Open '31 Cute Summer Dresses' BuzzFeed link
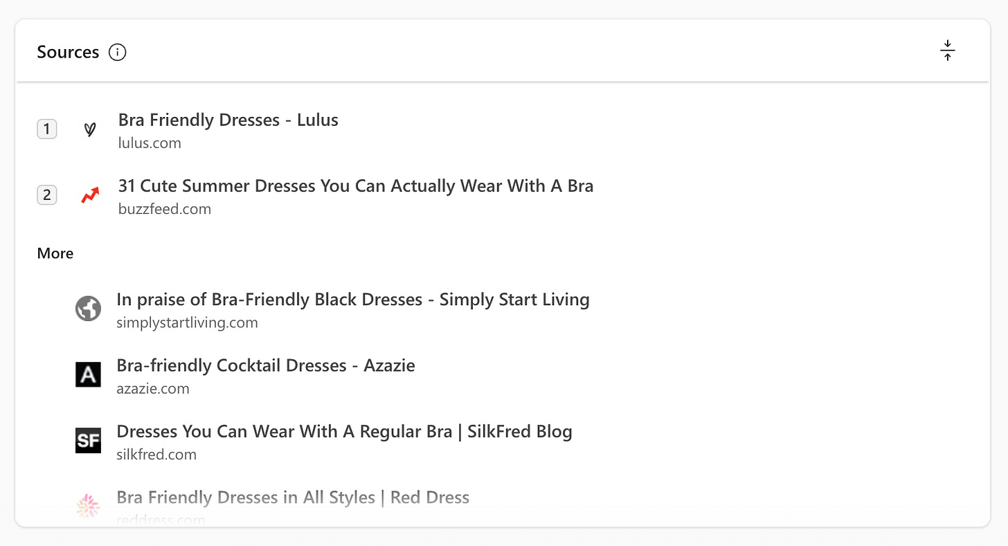1008x546 pixels. click(x=356, y=185)
